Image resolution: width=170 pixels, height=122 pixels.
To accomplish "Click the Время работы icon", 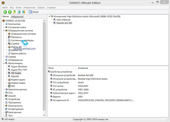I will [x=9, y=53].
